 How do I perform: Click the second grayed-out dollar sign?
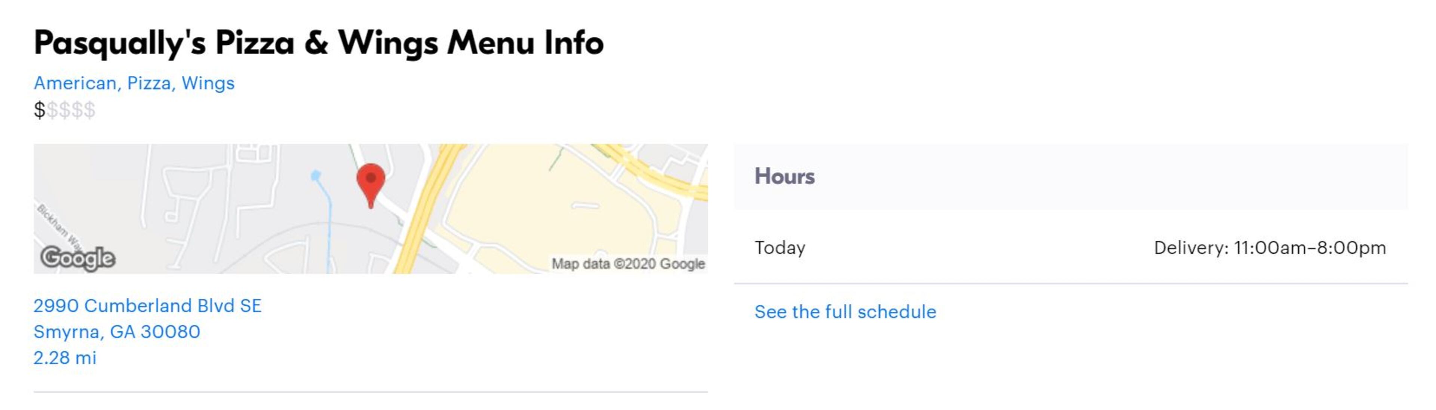point(53,110)
